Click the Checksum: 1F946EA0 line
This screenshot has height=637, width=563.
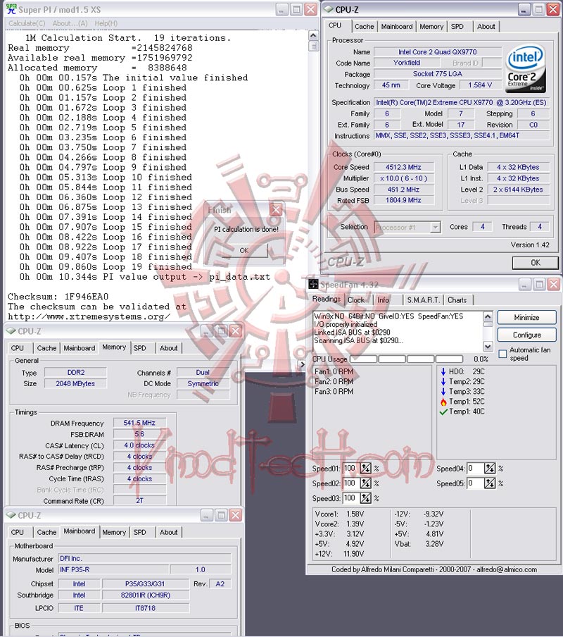click(58, 297)
